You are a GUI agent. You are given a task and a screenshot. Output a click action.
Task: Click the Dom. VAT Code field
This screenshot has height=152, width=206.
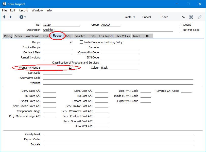pos(146,91)
